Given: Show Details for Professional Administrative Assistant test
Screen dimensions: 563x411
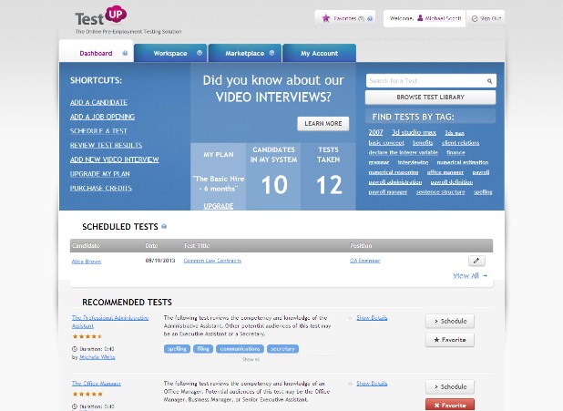Looking at the screenshot, I should point(372,317).
